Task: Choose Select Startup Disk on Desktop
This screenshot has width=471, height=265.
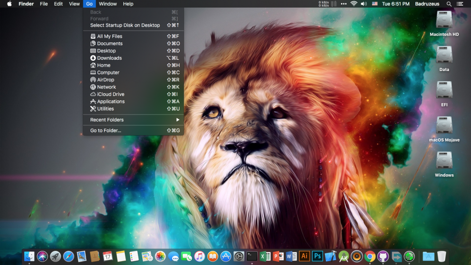Action: 133,25
